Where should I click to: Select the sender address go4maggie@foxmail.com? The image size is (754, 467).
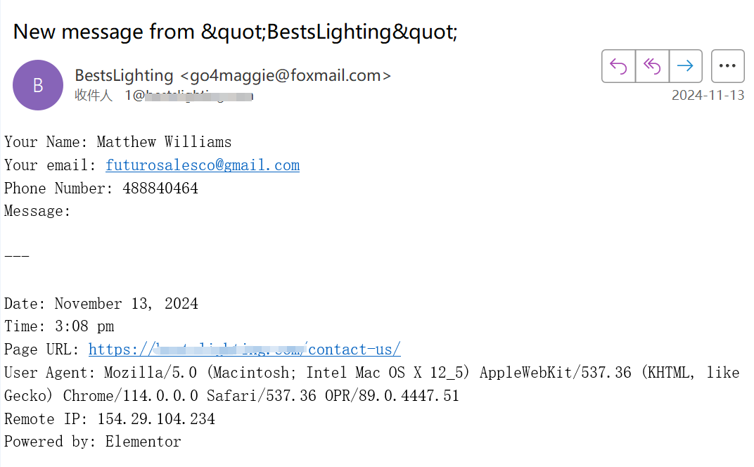click(286, 75)
